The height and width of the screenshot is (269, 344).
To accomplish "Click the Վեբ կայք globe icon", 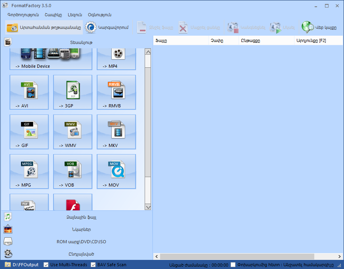I will (x=308, y=27).
